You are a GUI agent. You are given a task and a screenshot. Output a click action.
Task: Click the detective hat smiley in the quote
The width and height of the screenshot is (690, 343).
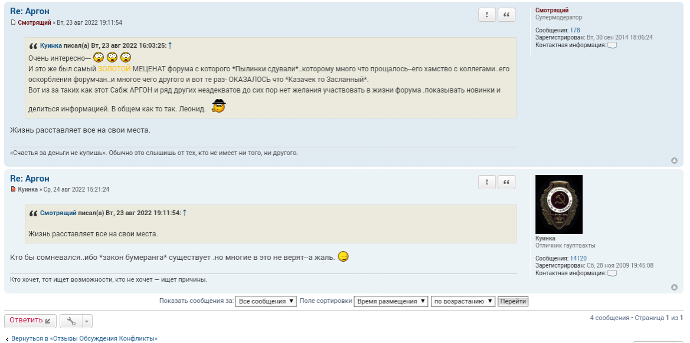point(219,106)
